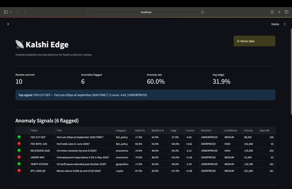
Task: Click the Demo data warning badge
Action: tap(254, 41)
